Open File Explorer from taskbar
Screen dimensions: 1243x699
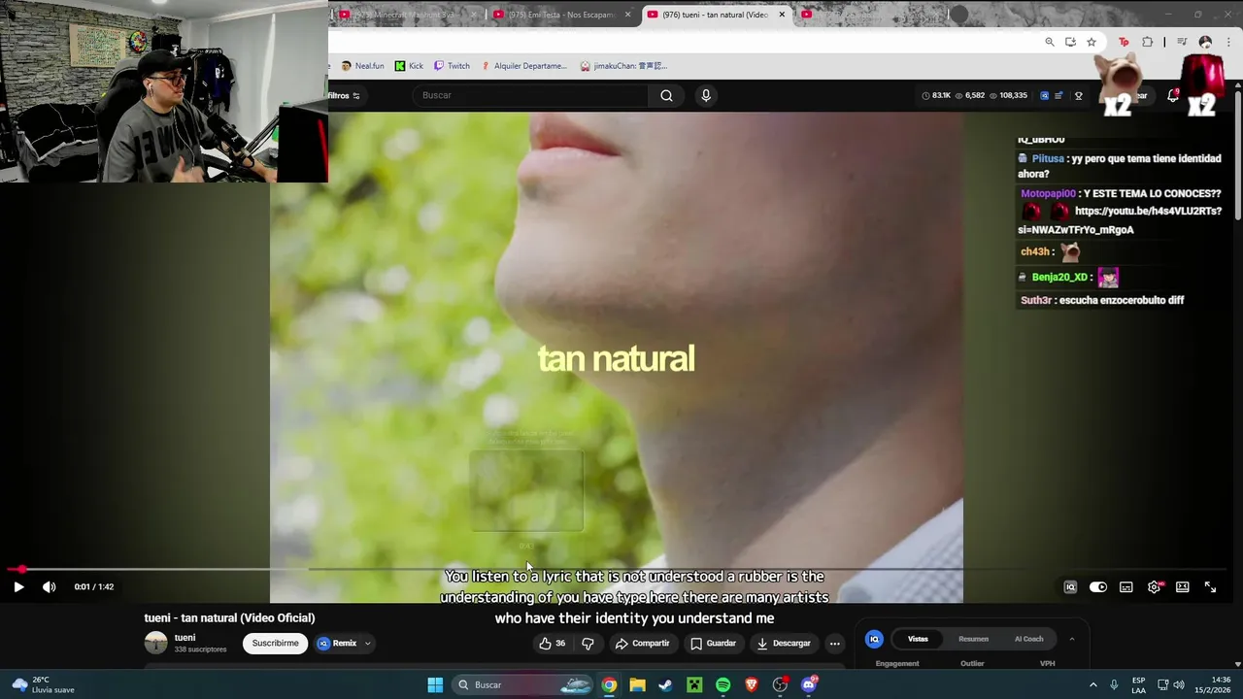pos(637,685)
